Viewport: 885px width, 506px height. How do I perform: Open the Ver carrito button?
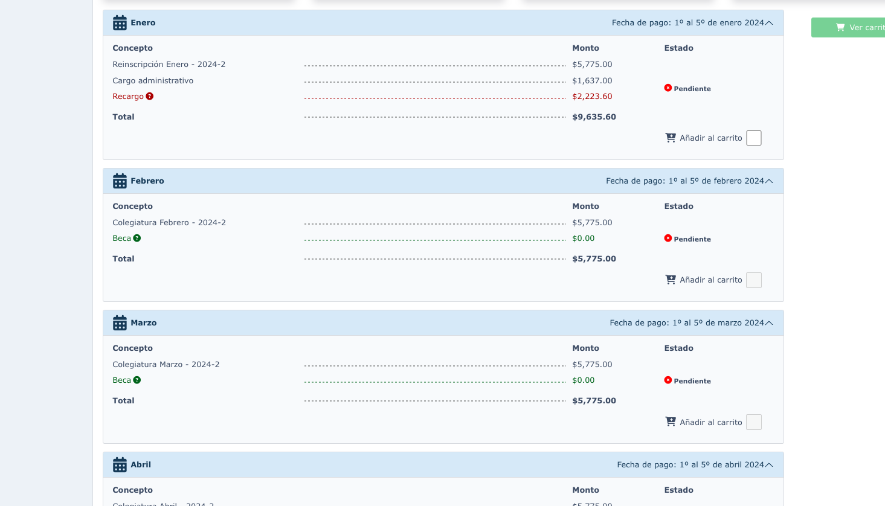tap(848, 27)
